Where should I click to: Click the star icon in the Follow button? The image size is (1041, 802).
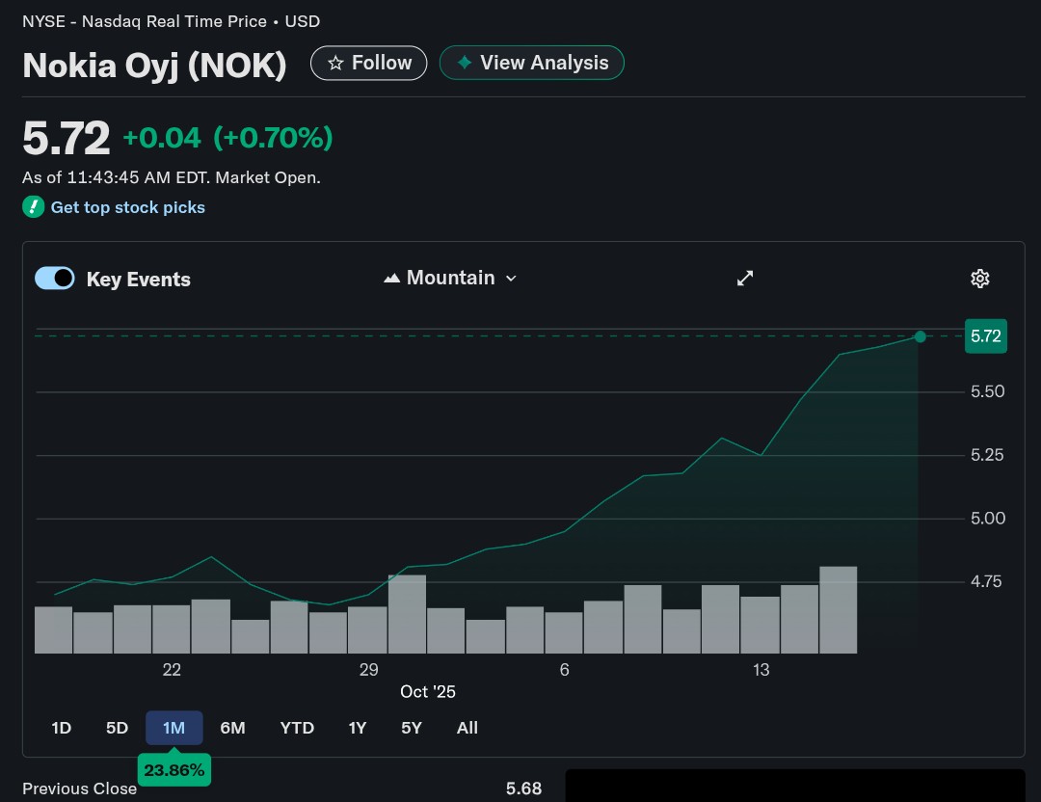336,63
